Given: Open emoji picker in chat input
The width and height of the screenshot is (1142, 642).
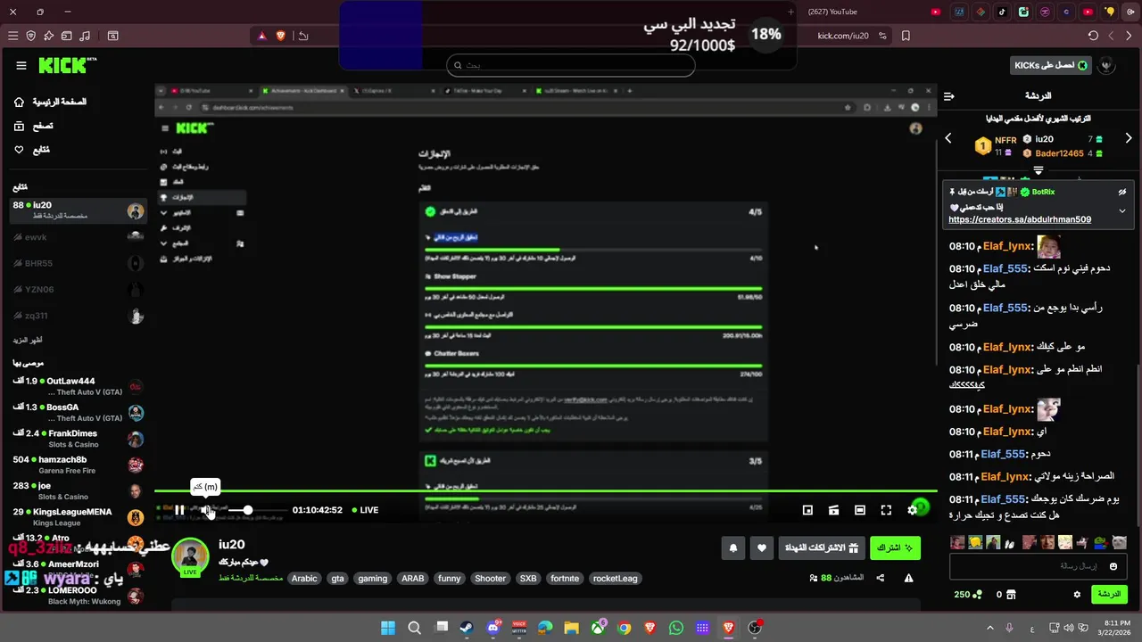Looking at the screenshot, I should tap(1113, 566).
